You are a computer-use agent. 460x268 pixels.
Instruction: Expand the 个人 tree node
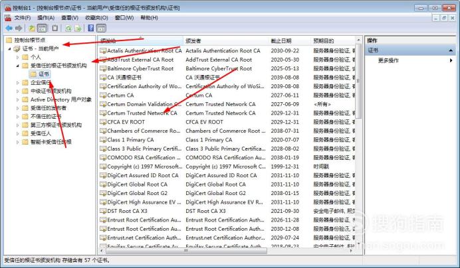[17, 57]
